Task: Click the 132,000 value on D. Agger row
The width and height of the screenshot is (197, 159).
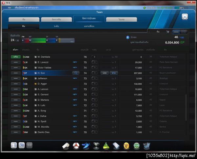Action: [x=138, y=84]
